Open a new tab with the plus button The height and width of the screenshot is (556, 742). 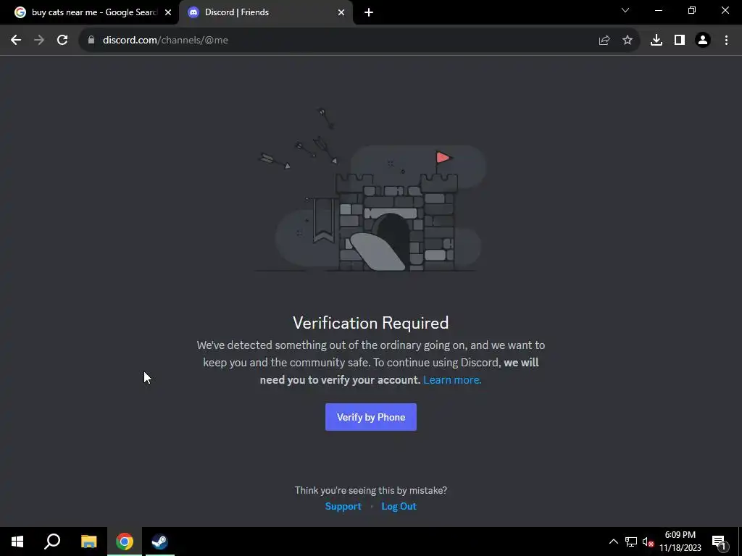[369, 12]
